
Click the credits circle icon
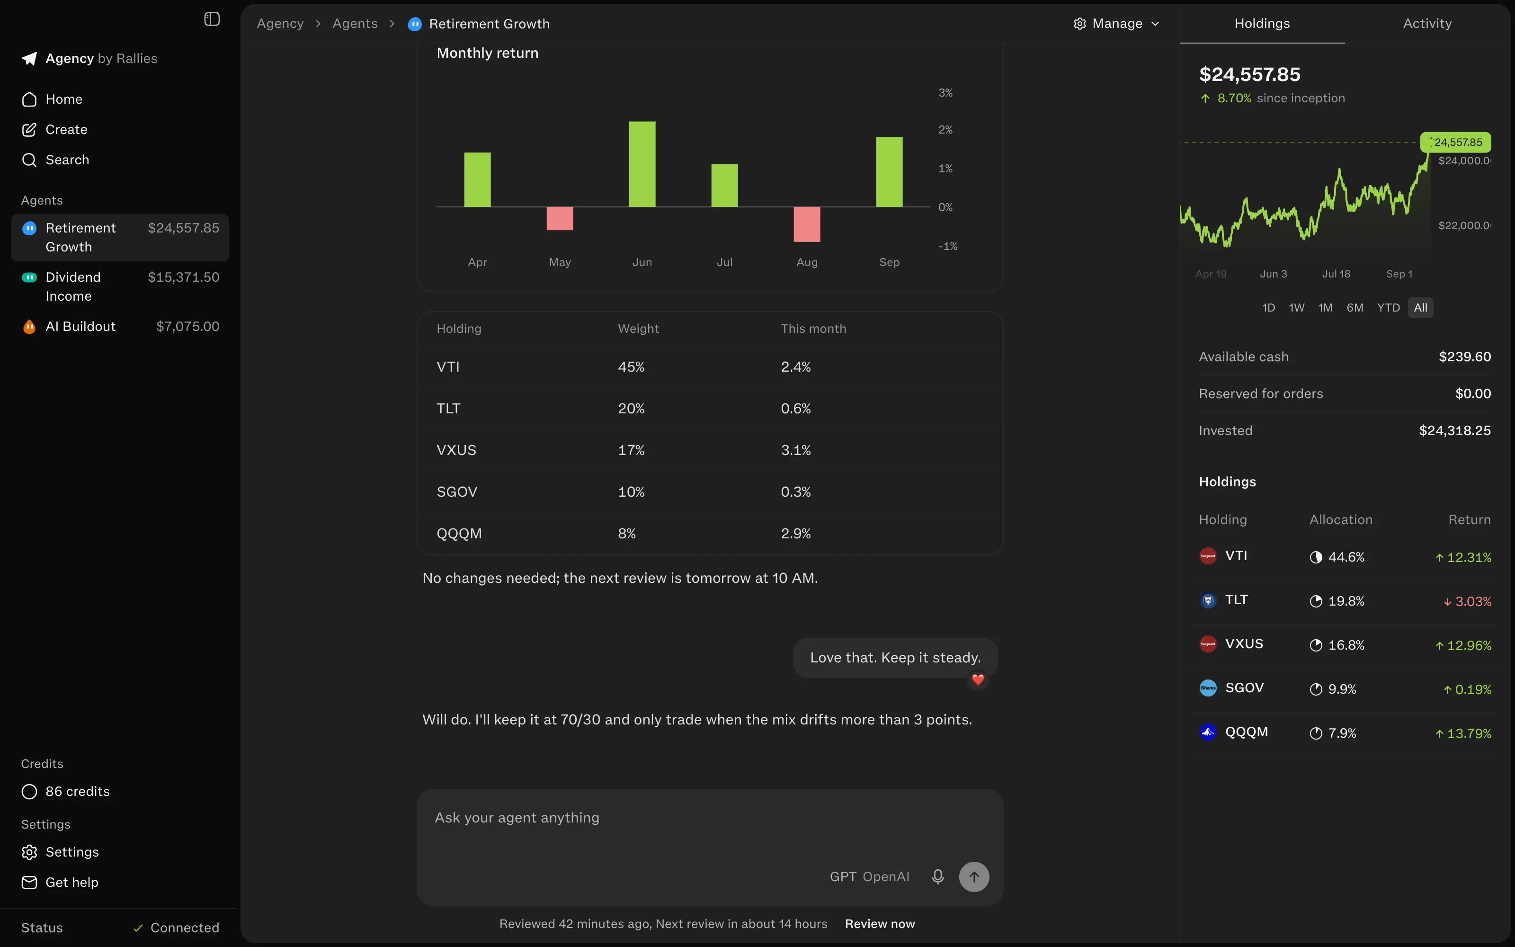[29, 792]
